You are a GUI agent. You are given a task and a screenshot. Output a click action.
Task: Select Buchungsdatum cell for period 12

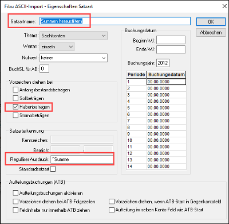166,153
